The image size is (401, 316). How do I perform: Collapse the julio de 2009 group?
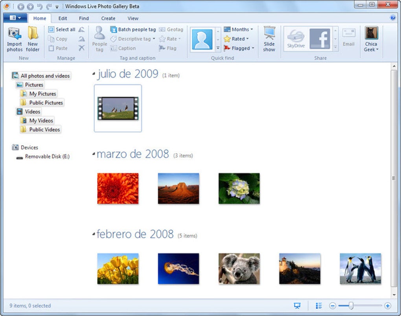coord(94,74)
